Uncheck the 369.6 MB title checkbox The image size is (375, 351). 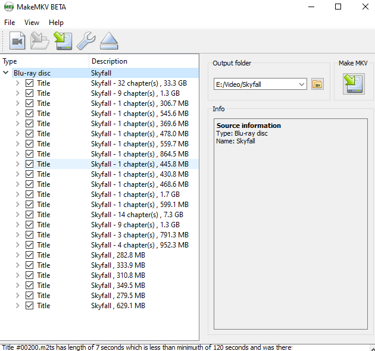click(29, 124)
